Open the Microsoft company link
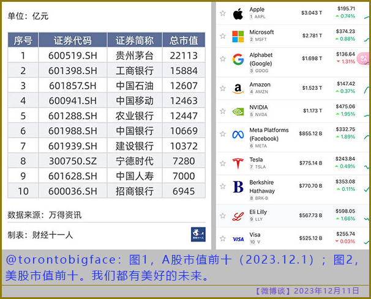371x299 pixels. point(261,32)
